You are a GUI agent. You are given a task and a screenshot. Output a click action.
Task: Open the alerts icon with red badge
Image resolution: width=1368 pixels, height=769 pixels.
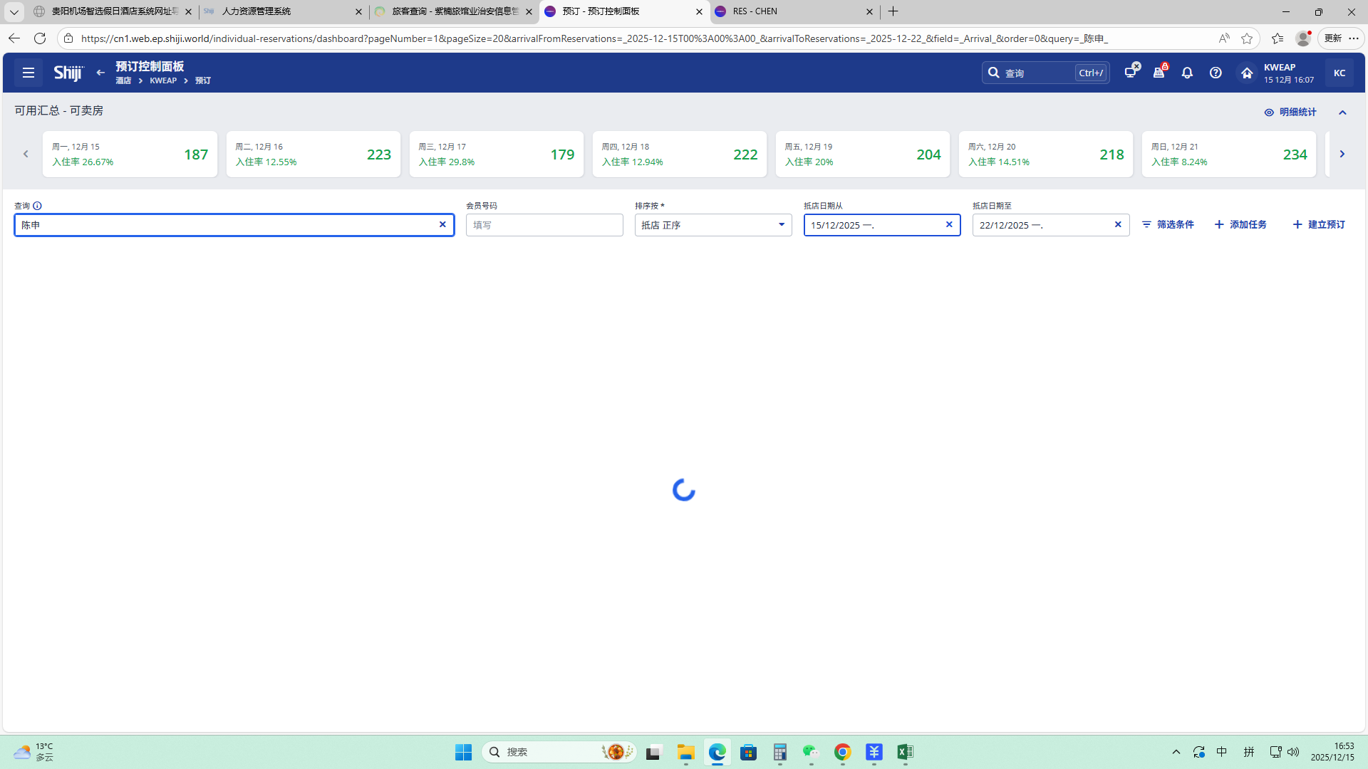coord(1159,73)
